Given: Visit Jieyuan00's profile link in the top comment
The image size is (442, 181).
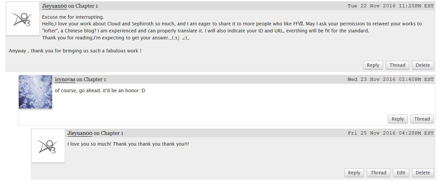Looking at the screenshot, I should pos(55,6).
